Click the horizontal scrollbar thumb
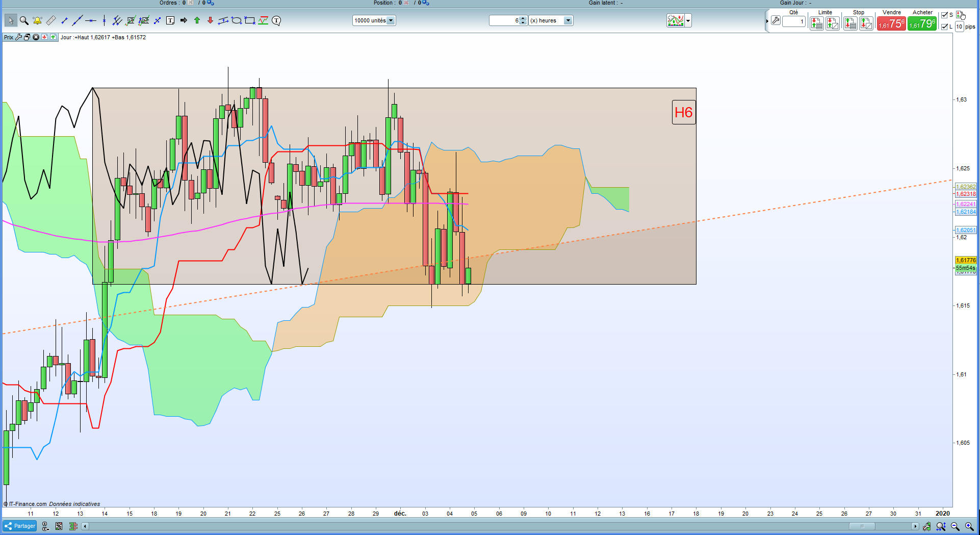Viewport: 980px width, 535px height. [862, 526]
